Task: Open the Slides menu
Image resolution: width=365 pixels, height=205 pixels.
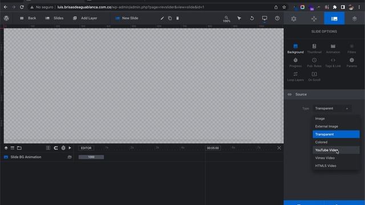Action: (54, 18)
